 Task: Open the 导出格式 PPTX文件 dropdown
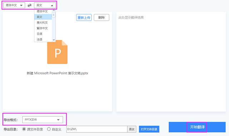43,120
